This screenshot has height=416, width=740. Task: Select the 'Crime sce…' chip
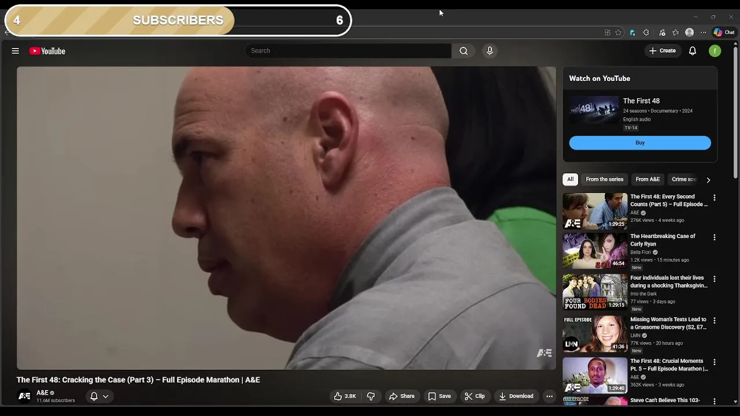(684, 179)
